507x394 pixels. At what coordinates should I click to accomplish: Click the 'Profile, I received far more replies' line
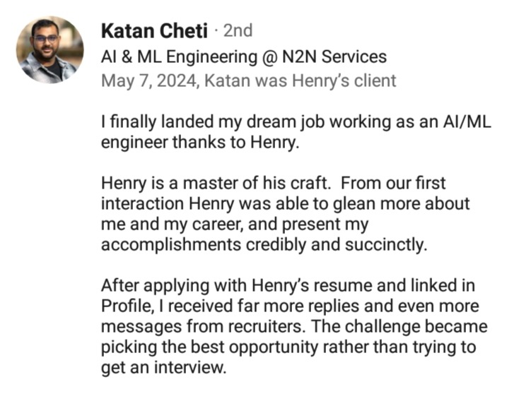point(290,307)
